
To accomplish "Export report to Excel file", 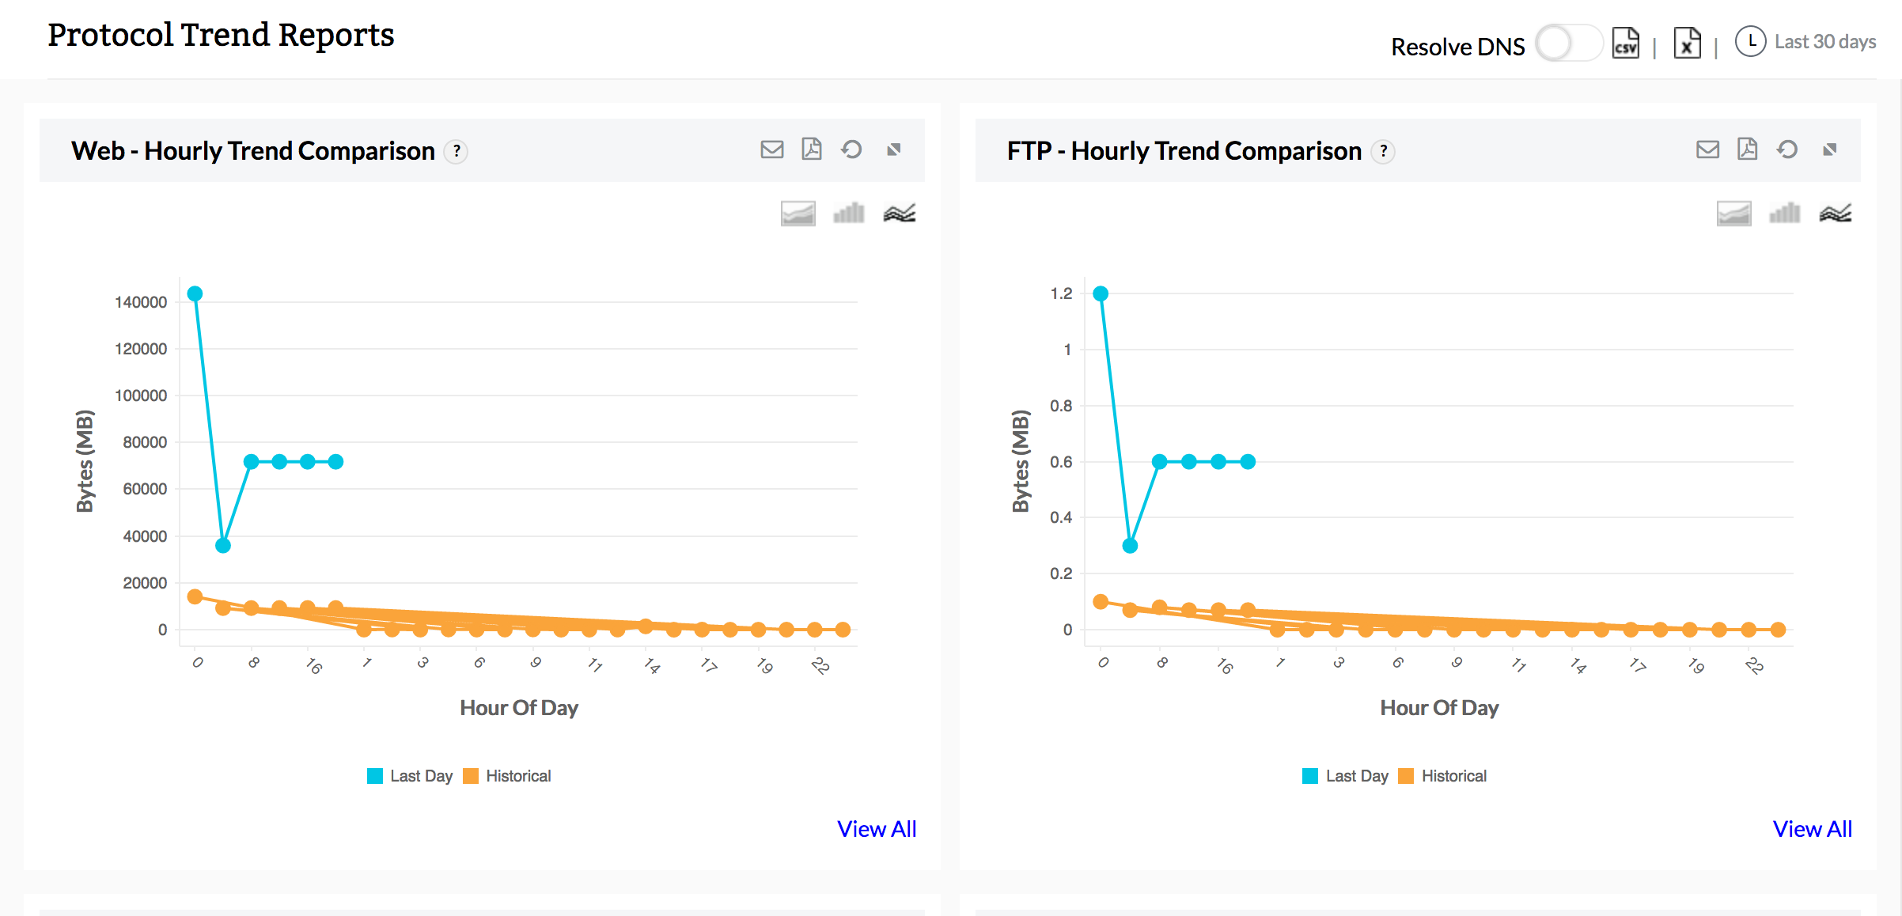I will tap(1687, 44).
